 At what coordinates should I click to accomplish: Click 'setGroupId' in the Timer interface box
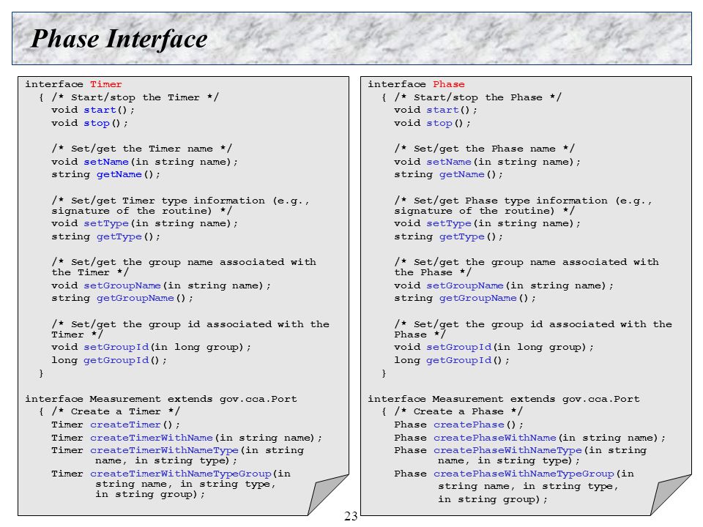click(116, 347)
